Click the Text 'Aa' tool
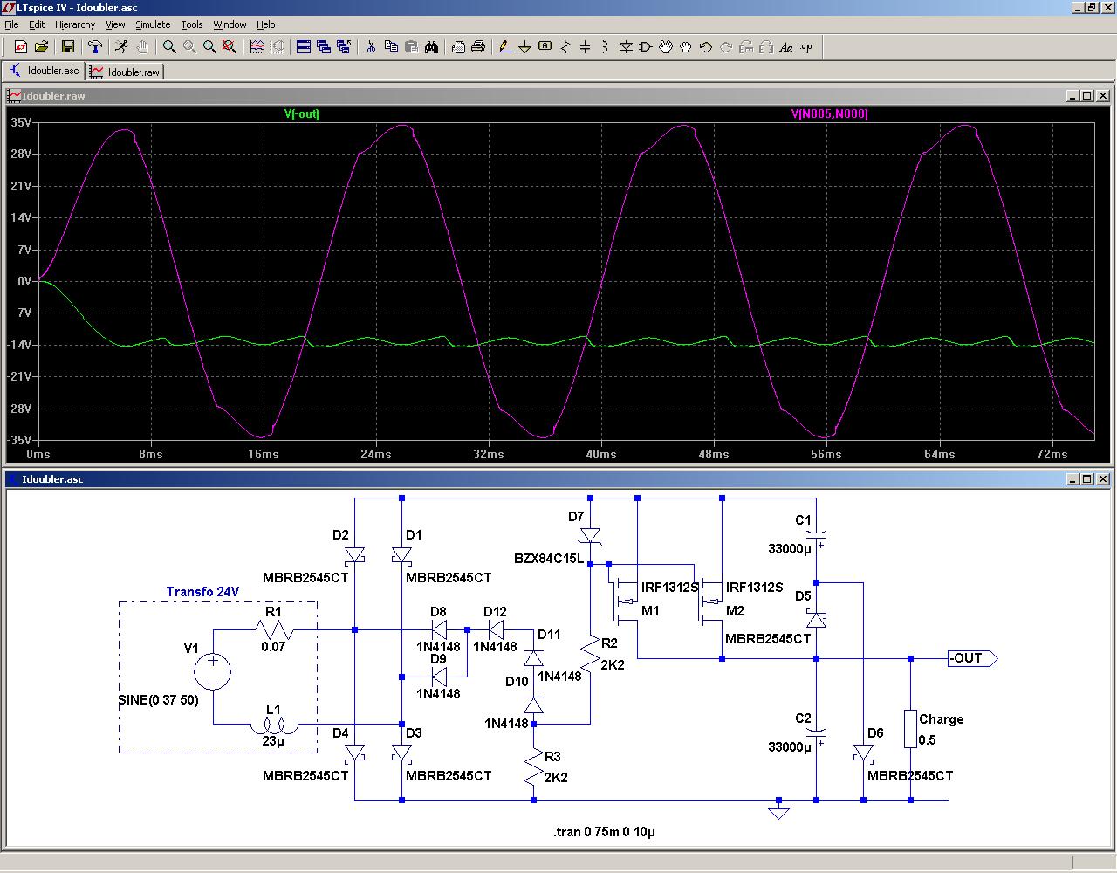 [x=786, y=47]
